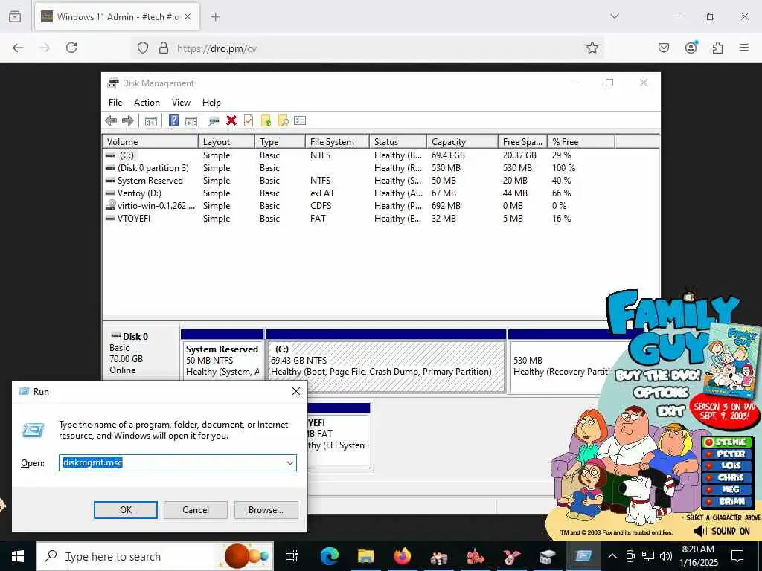Click the Disk 0 Basic 70.00 GB label
The image size is (762, 571).
[x=141, y=353]
